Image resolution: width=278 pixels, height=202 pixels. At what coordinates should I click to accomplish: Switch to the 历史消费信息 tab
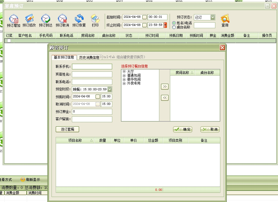(x=89, y=57)
